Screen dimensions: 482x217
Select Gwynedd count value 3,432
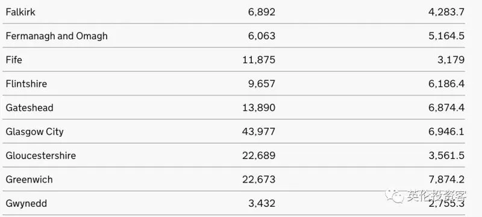point(261,203)
